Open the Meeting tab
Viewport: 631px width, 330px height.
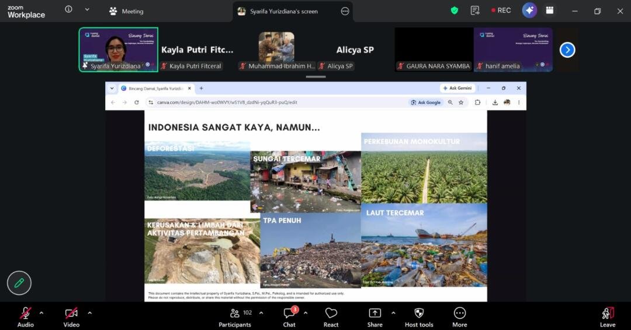(126, 11)
